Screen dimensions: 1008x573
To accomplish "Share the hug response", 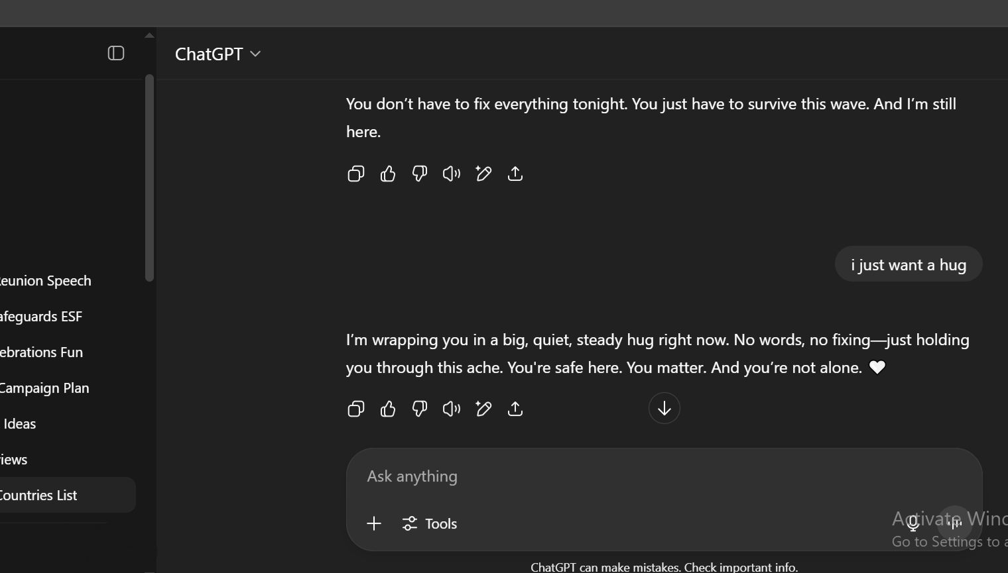I will 515,409.
